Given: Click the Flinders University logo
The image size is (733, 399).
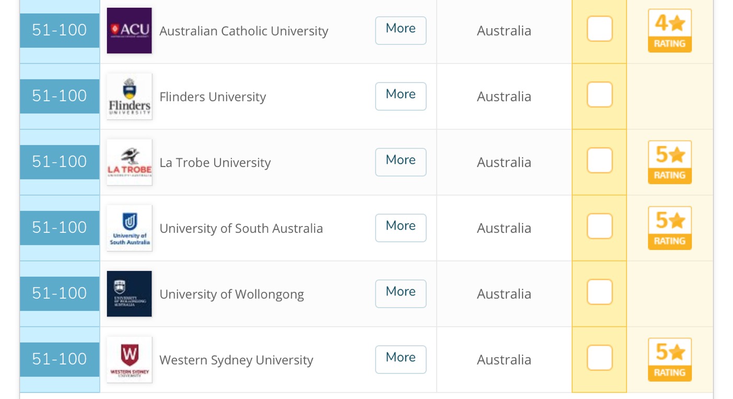Looking at the screenshot, I should coord(129,97).
